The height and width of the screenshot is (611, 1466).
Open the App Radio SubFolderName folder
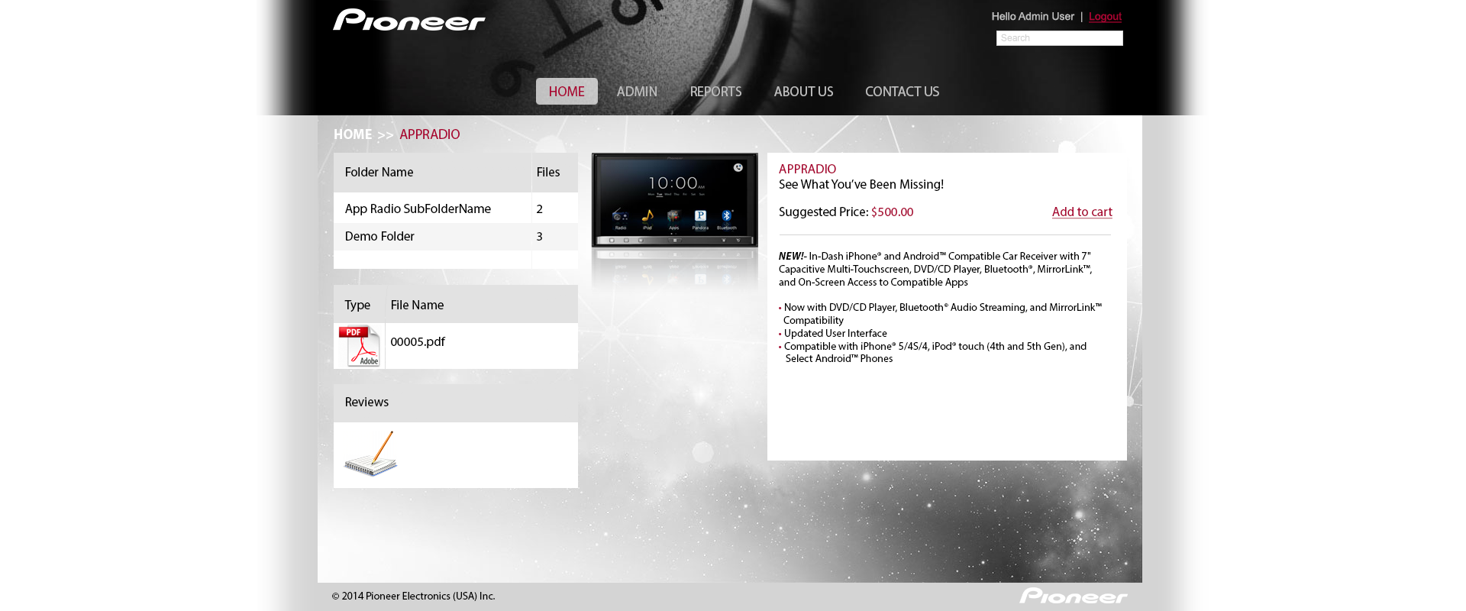coord(418,209)
